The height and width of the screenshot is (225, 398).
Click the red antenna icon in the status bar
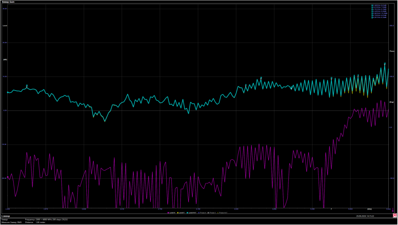pyautogui.click(x=395, y=215)
